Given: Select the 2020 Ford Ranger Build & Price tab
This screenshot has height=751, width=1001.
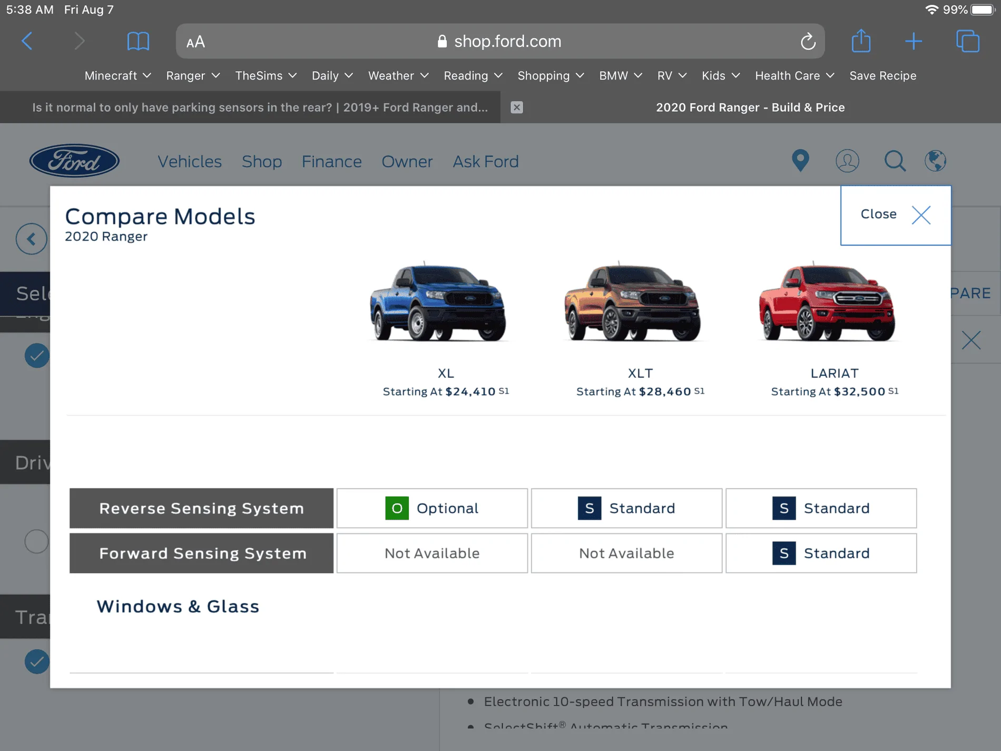Looking at the screenshot, I should point(750,108).
